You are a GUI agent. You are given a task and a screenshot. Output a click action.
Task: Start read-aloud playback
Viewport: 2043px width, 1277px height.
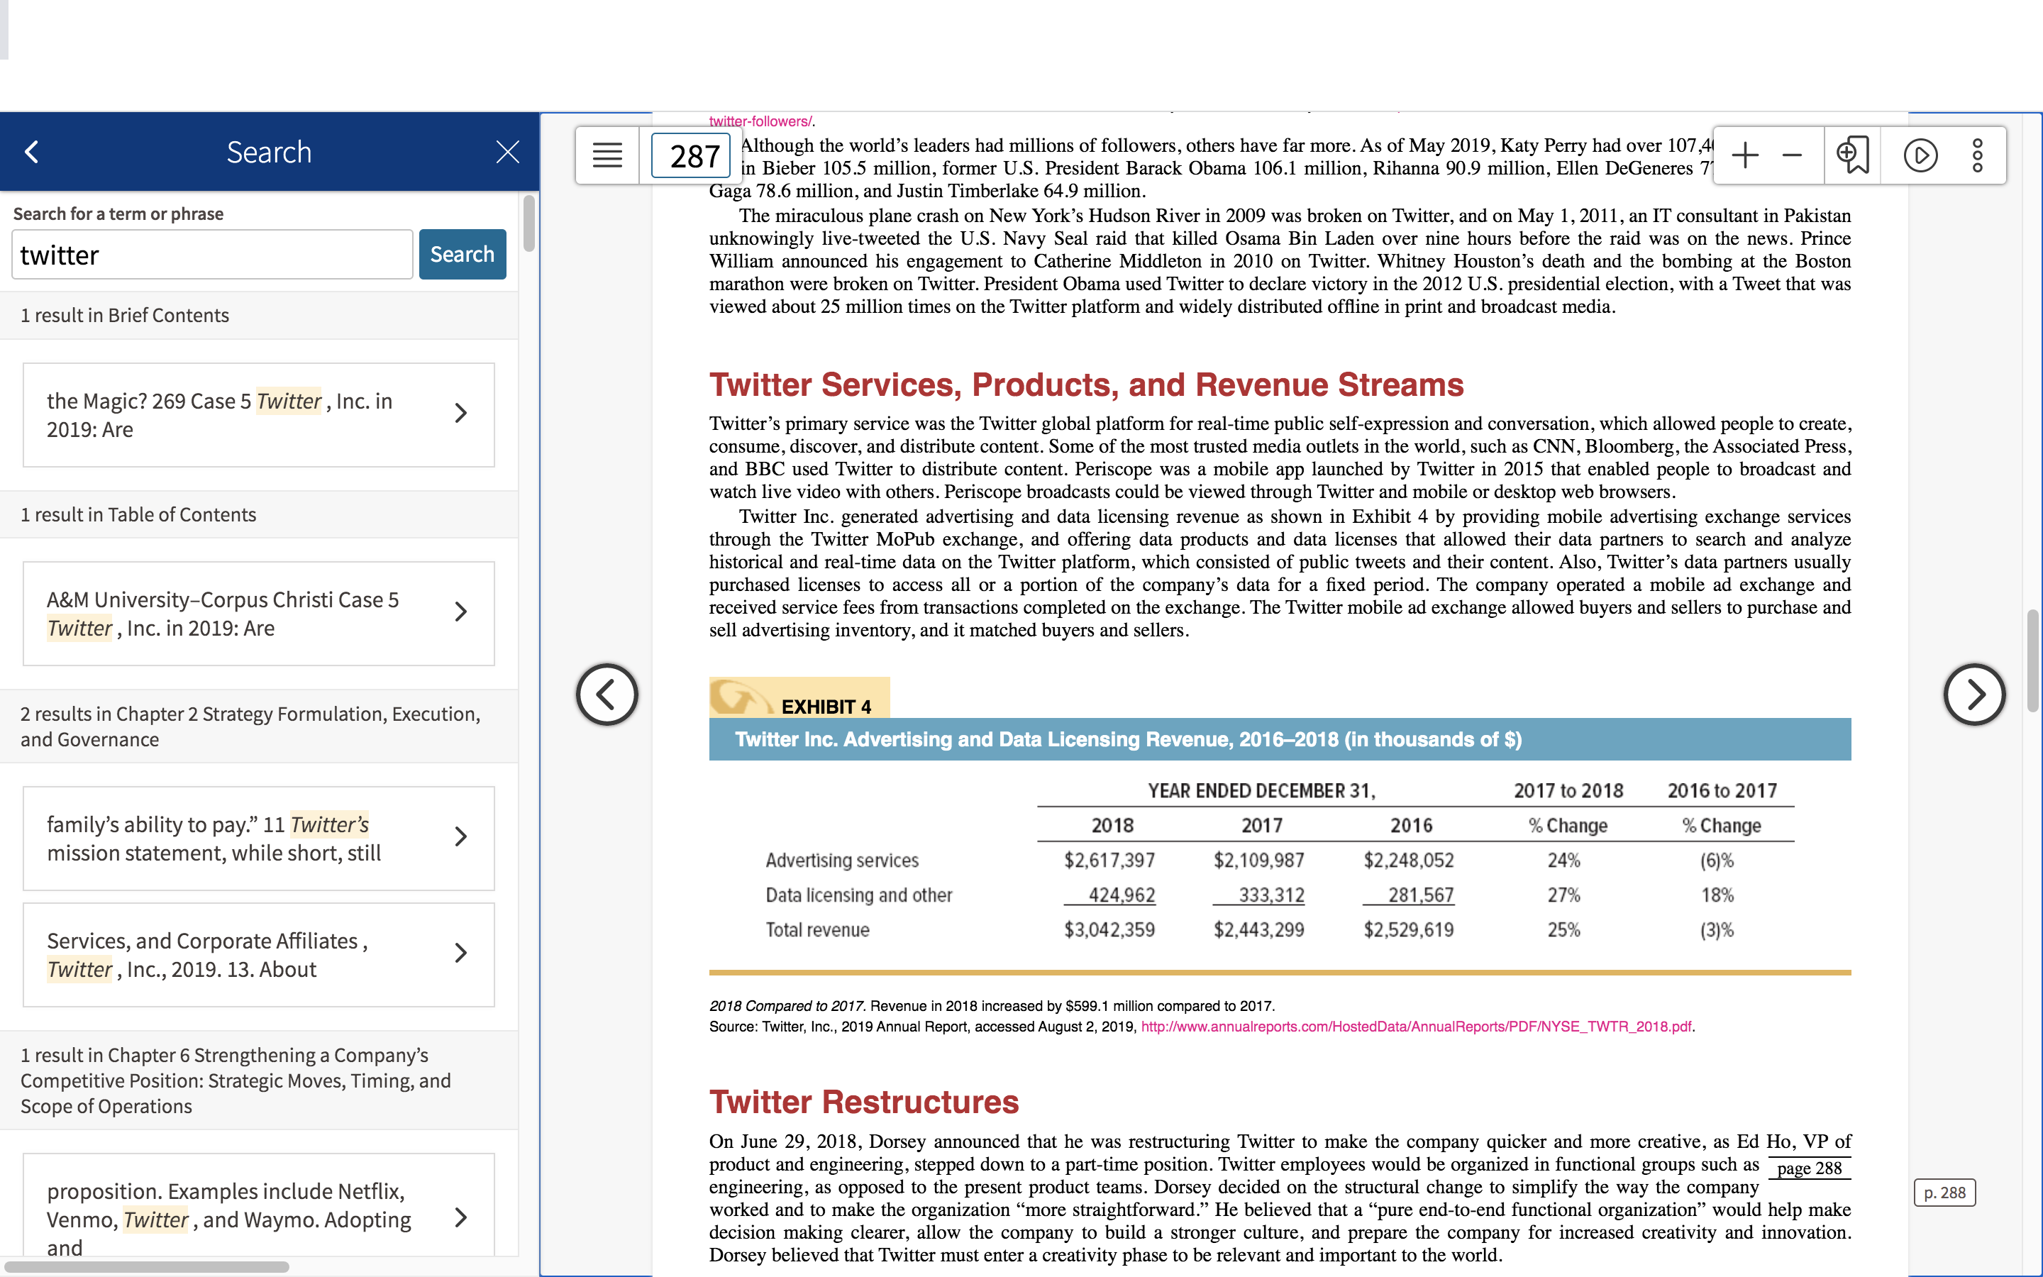point(1920,155)
